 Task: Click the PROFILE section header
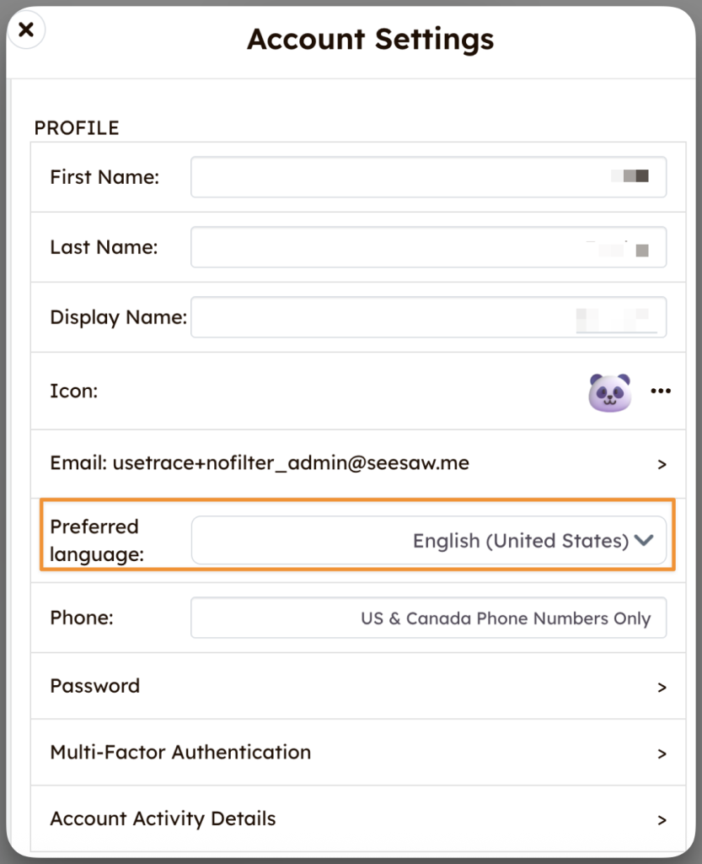[x=77, y=128]
